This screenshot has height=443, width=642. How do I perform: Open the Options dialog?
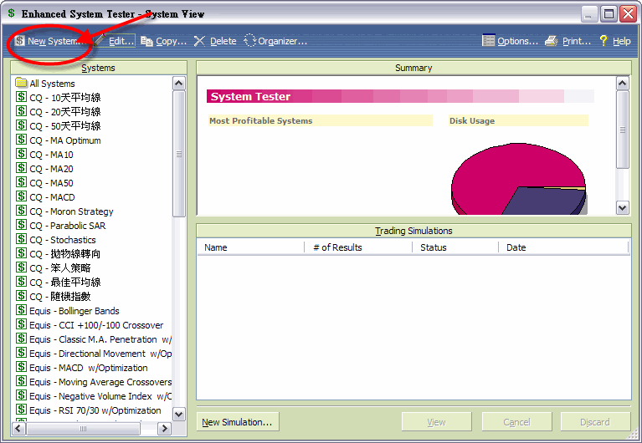[510, 41]
